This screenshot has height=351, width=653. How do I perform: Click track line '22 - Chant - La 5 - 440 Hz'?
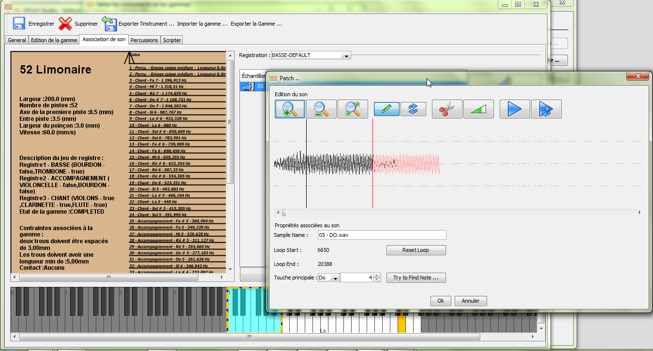[153, 202]
